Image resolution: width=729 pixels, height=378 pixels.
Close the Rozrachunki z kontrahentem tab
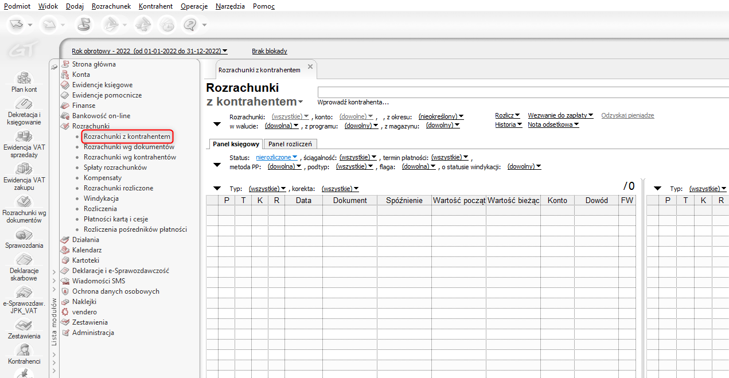click(310, 67)
